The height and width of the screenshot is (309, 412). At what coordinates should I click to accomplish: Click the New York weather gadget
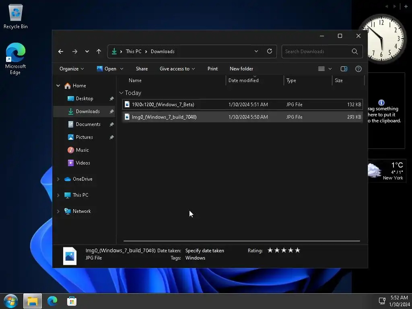387,171
